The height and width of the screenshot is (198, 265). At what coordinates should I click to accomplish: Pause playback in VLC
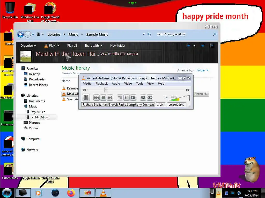pos(86,97)
